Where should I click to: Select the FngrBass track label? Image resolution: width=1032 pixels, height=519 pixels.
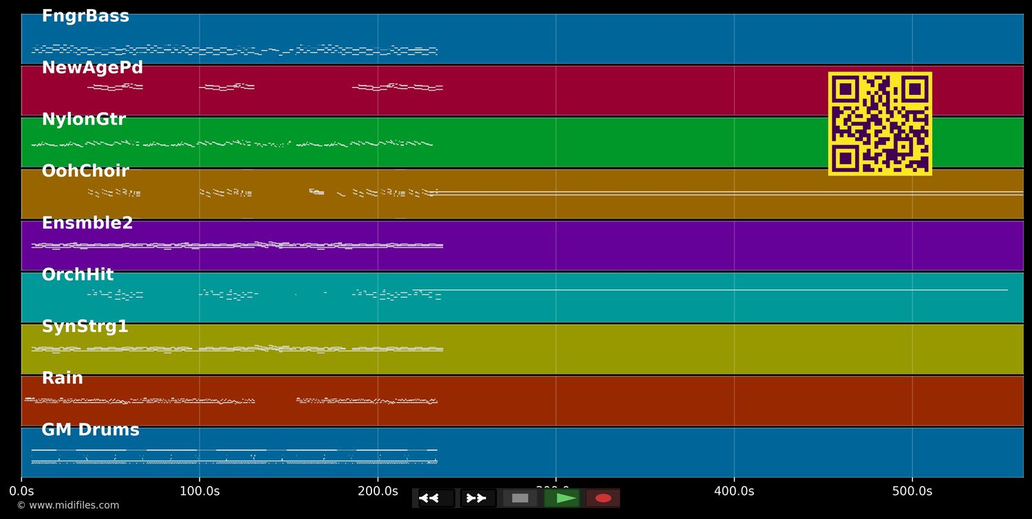click(x=85, y=16)
